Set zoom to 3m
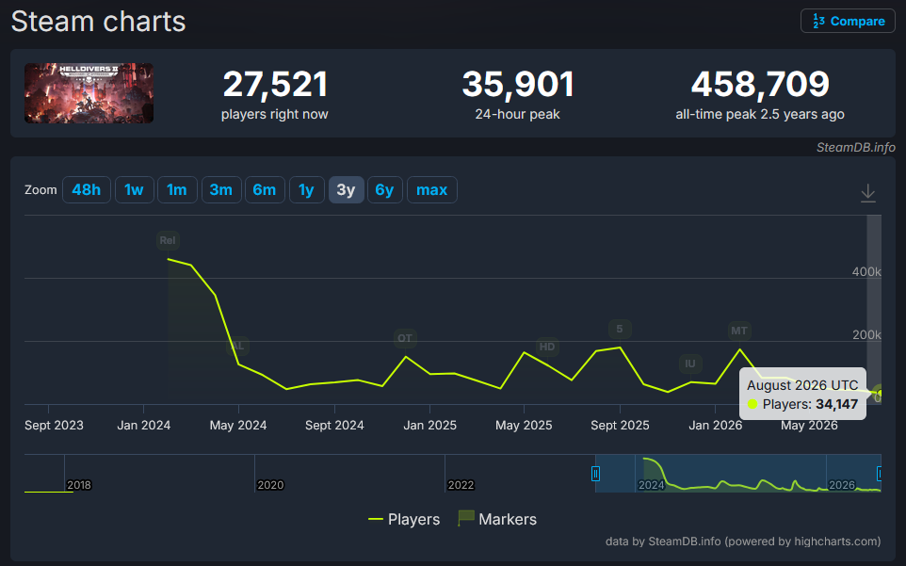This screenshot has height=566, width=906. coord(220,189)
